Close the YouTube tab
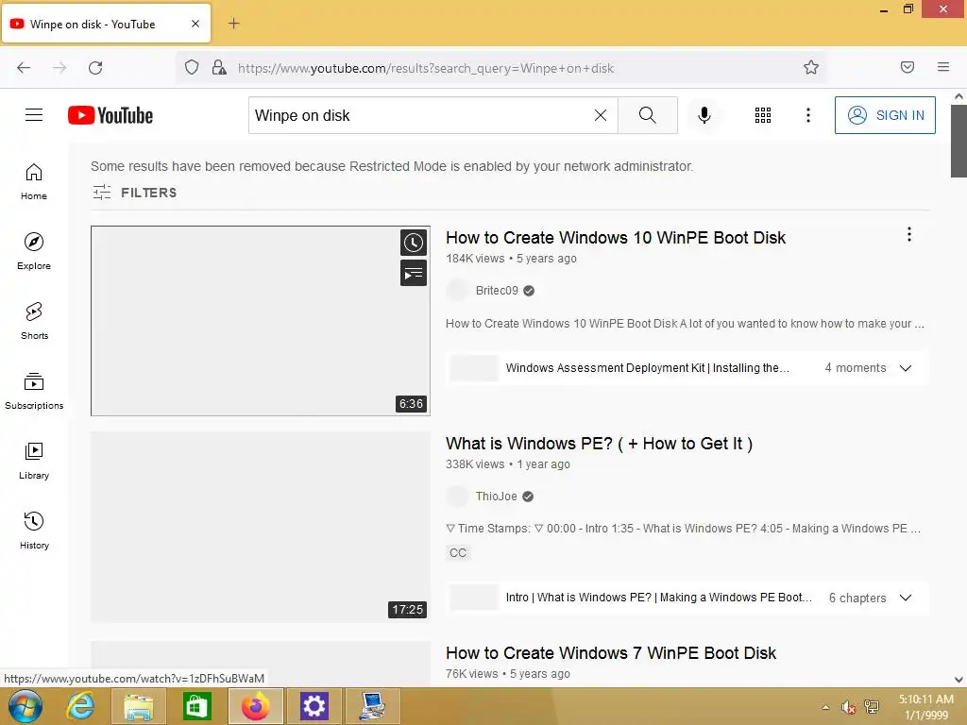 tap(195, 24)
